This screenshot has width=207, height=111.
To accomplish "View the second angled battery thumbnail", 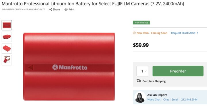I will click(7, 37).
